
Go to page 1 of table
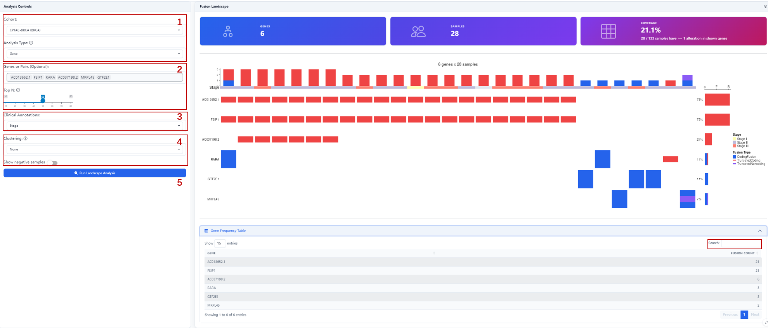(x=744, y=314)
